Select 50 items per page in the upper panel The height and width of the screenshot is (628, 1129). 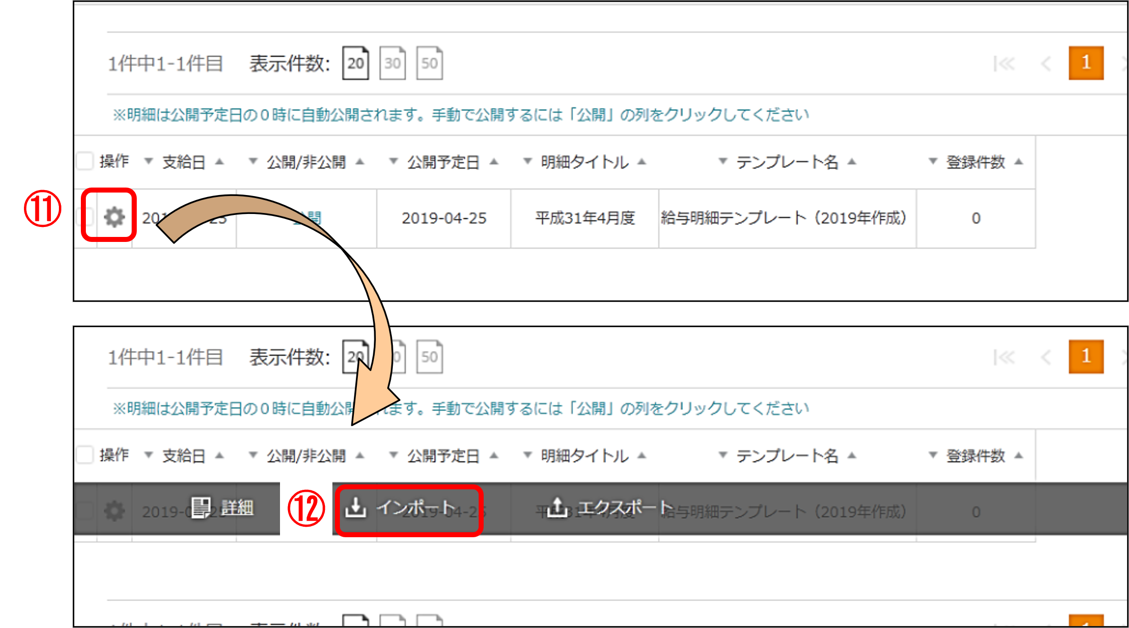[x=429, y=63]
